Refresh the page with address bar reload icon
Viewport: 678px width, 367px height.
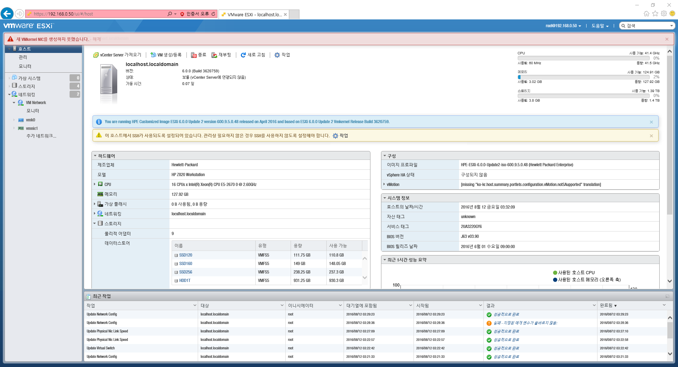click(x=213, y=14)
